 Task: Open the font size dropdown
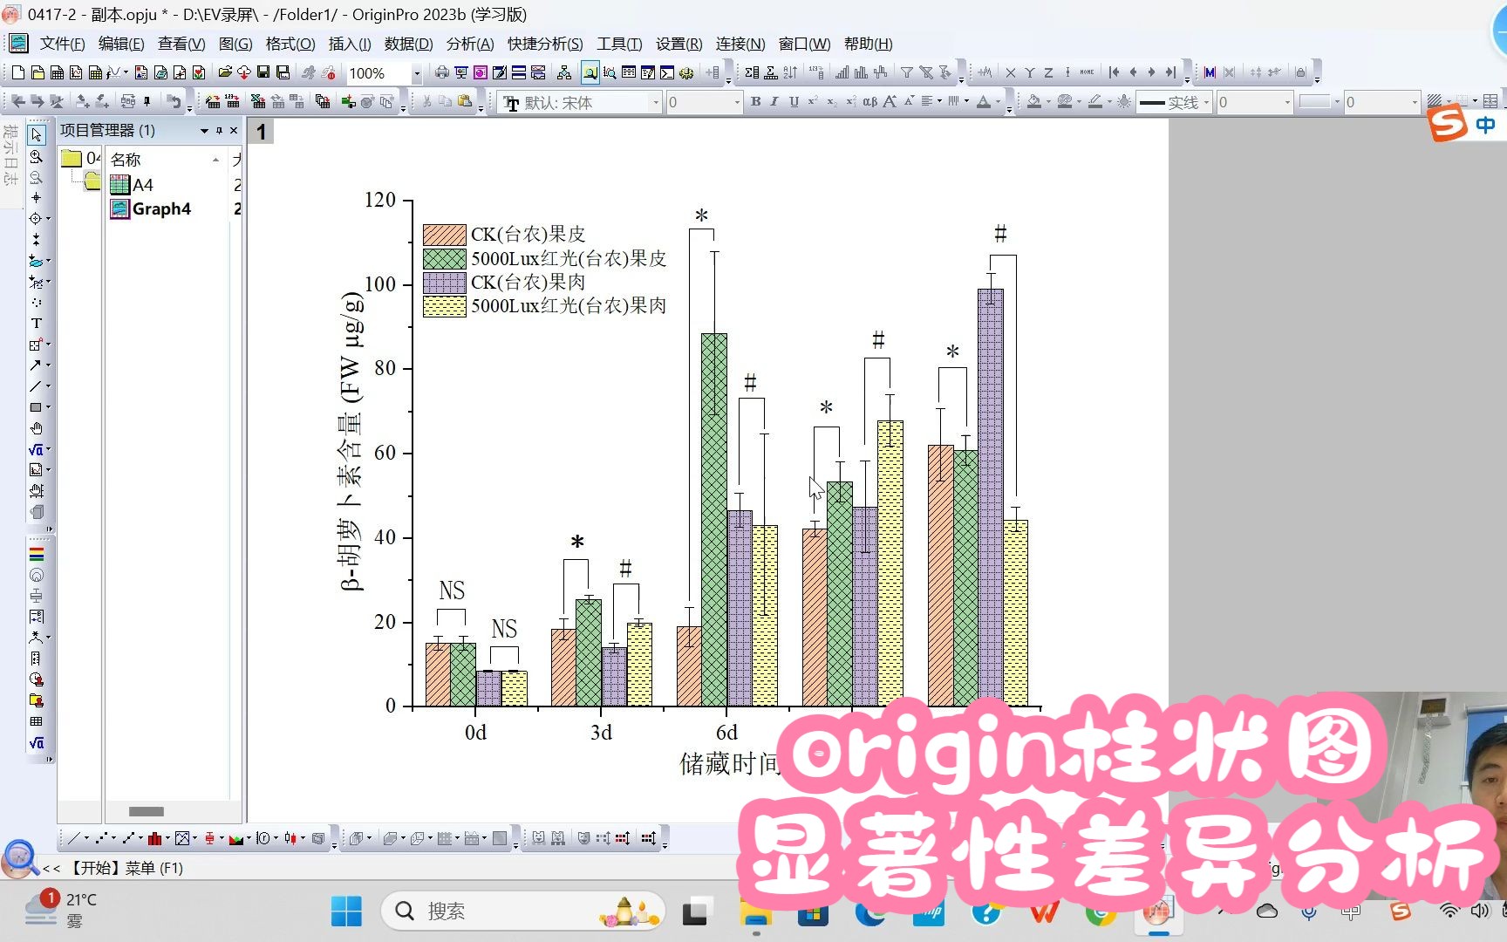(x=737, y=103)
